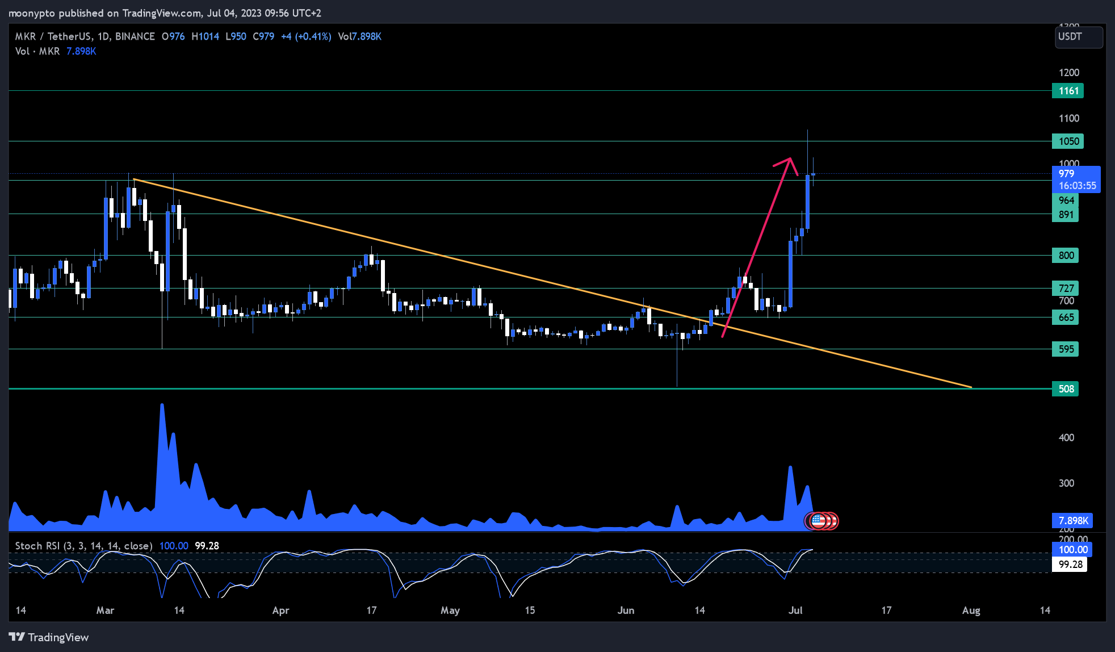Select the 595 price level label

(x=1066, y=349)
